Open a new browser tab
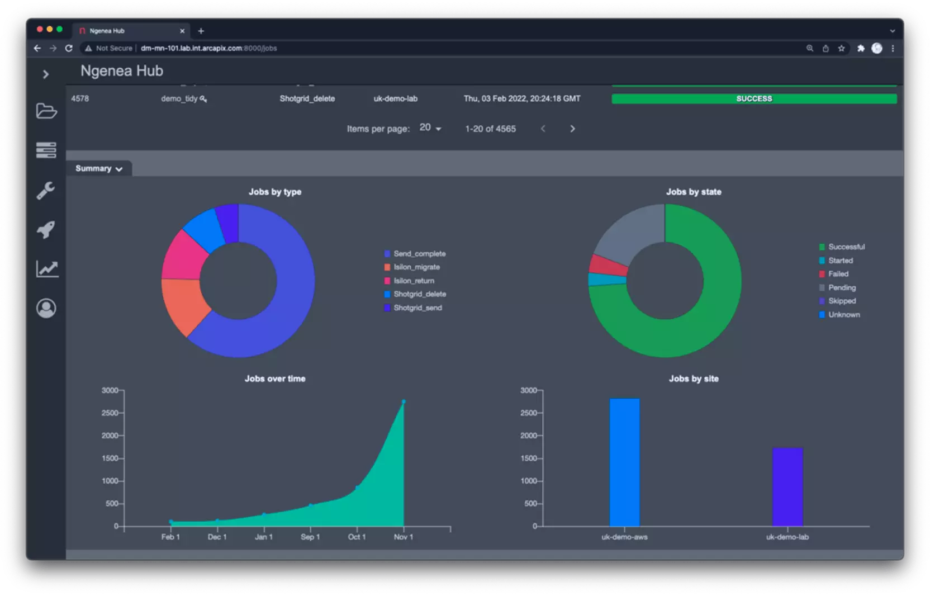The image size is (930, 596). pos(201,31)
